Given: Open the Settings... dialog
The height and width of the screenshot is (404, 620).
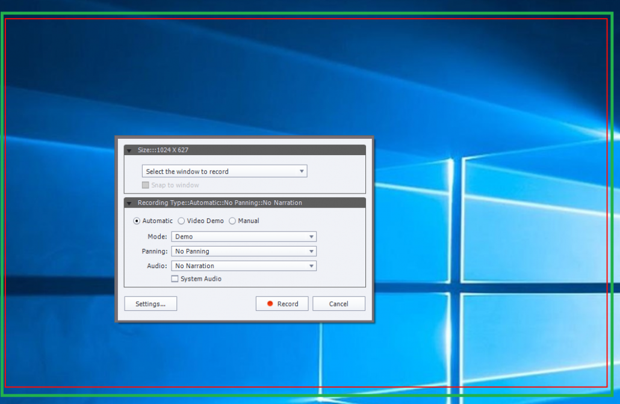Looking at the screenshot, I should (150, 304).
